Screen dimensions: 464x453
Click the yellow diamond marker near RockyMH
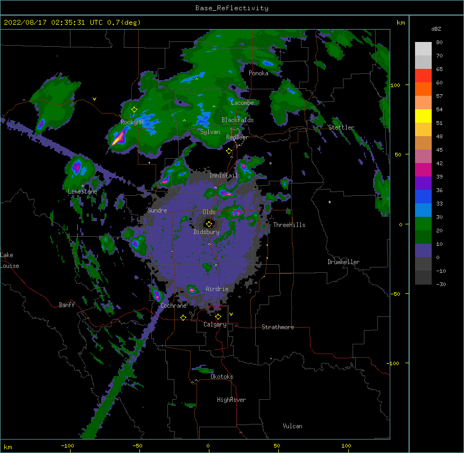(x=134, y=110)
